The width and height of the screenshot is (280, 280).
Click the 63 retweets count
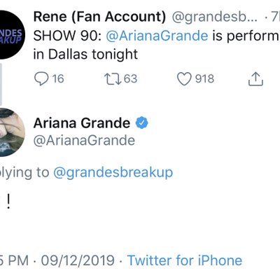click(x=130, y=78)
